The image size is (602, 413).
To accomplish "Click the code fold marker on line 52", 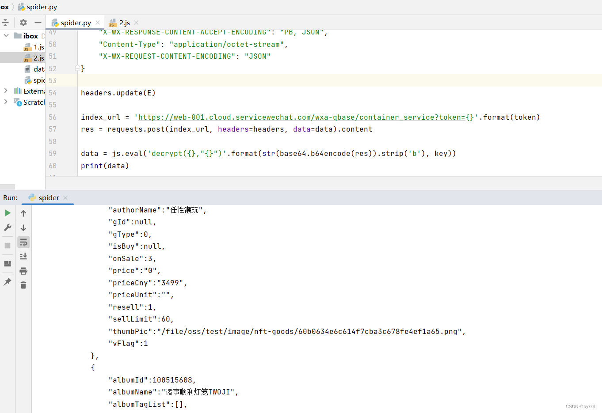I will (77, 68).
